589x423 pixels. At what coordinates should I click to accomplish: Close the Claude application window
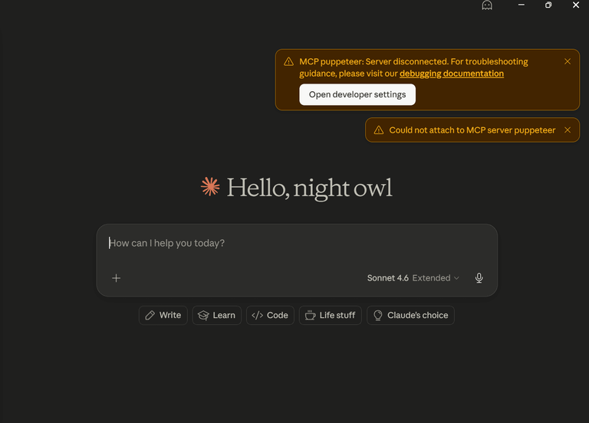point(576,5)
